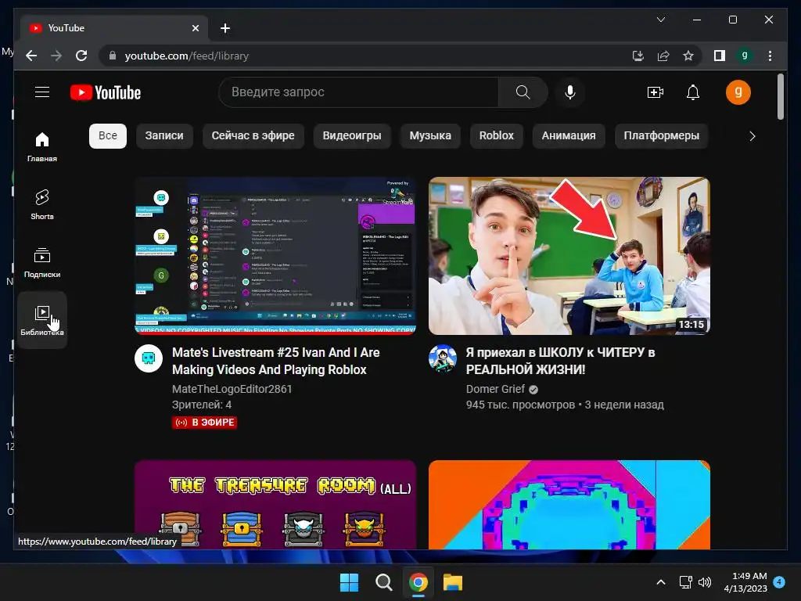
Task: Open Mate's Livestream #25 title link
Action: coord(276,361)
